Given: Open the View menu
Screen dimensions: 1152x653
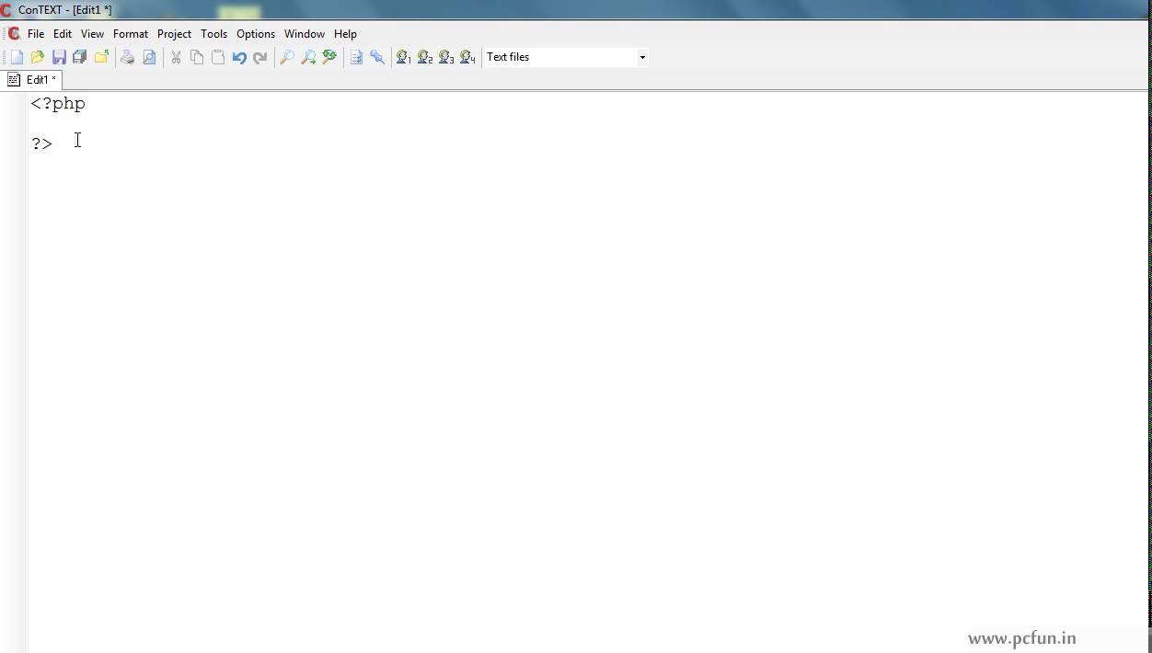Looking at the screenshot, I should click(x=92, y=34).
